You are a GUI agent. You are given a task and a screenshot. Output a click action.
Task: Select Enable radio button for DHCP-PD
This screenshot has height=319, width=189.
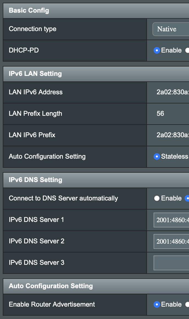(x=157, y=51)
